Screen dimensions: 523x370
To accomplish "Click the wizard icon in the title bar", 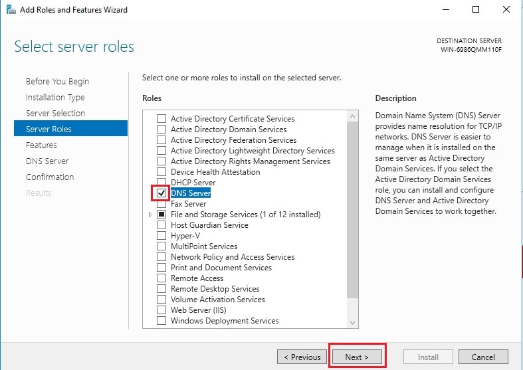I will (11, 10).
